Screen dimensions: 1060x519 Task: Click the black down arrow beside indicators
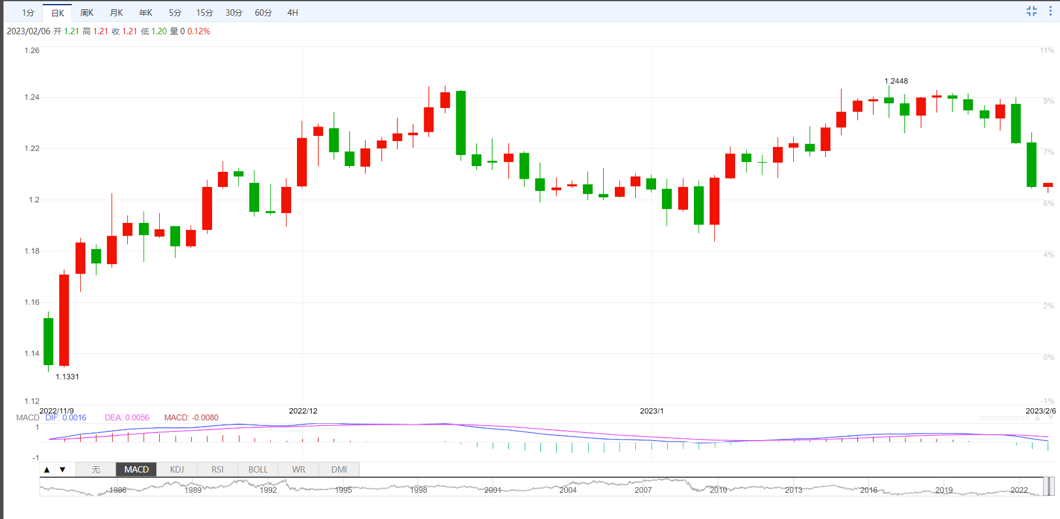click(x=62, y=470)
